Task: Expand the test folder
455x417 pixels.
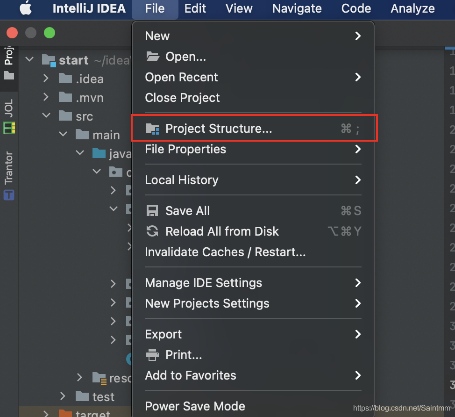Action: tap(63, 396)
